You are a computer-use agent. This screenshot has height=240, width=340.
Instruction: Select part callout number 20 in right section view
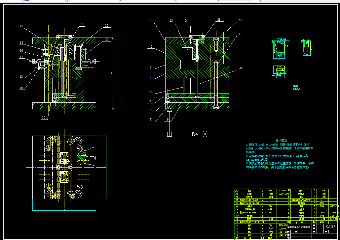(x=240, y=68)
